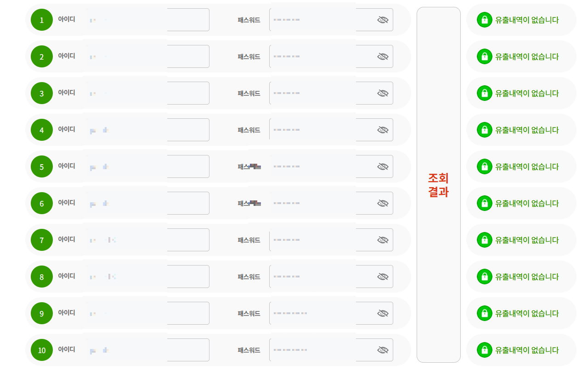Show the password for account 1
Image resolution: width=588 pixels, height=371 pixels.
(383, 19)
